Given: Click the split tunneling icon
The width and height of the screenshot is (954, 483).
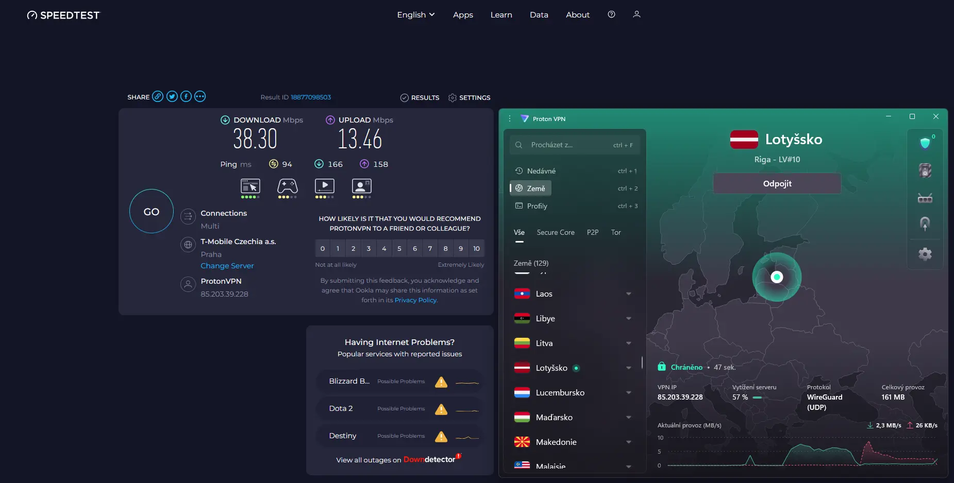Looking at the screenshot, I should pos(925,223).
